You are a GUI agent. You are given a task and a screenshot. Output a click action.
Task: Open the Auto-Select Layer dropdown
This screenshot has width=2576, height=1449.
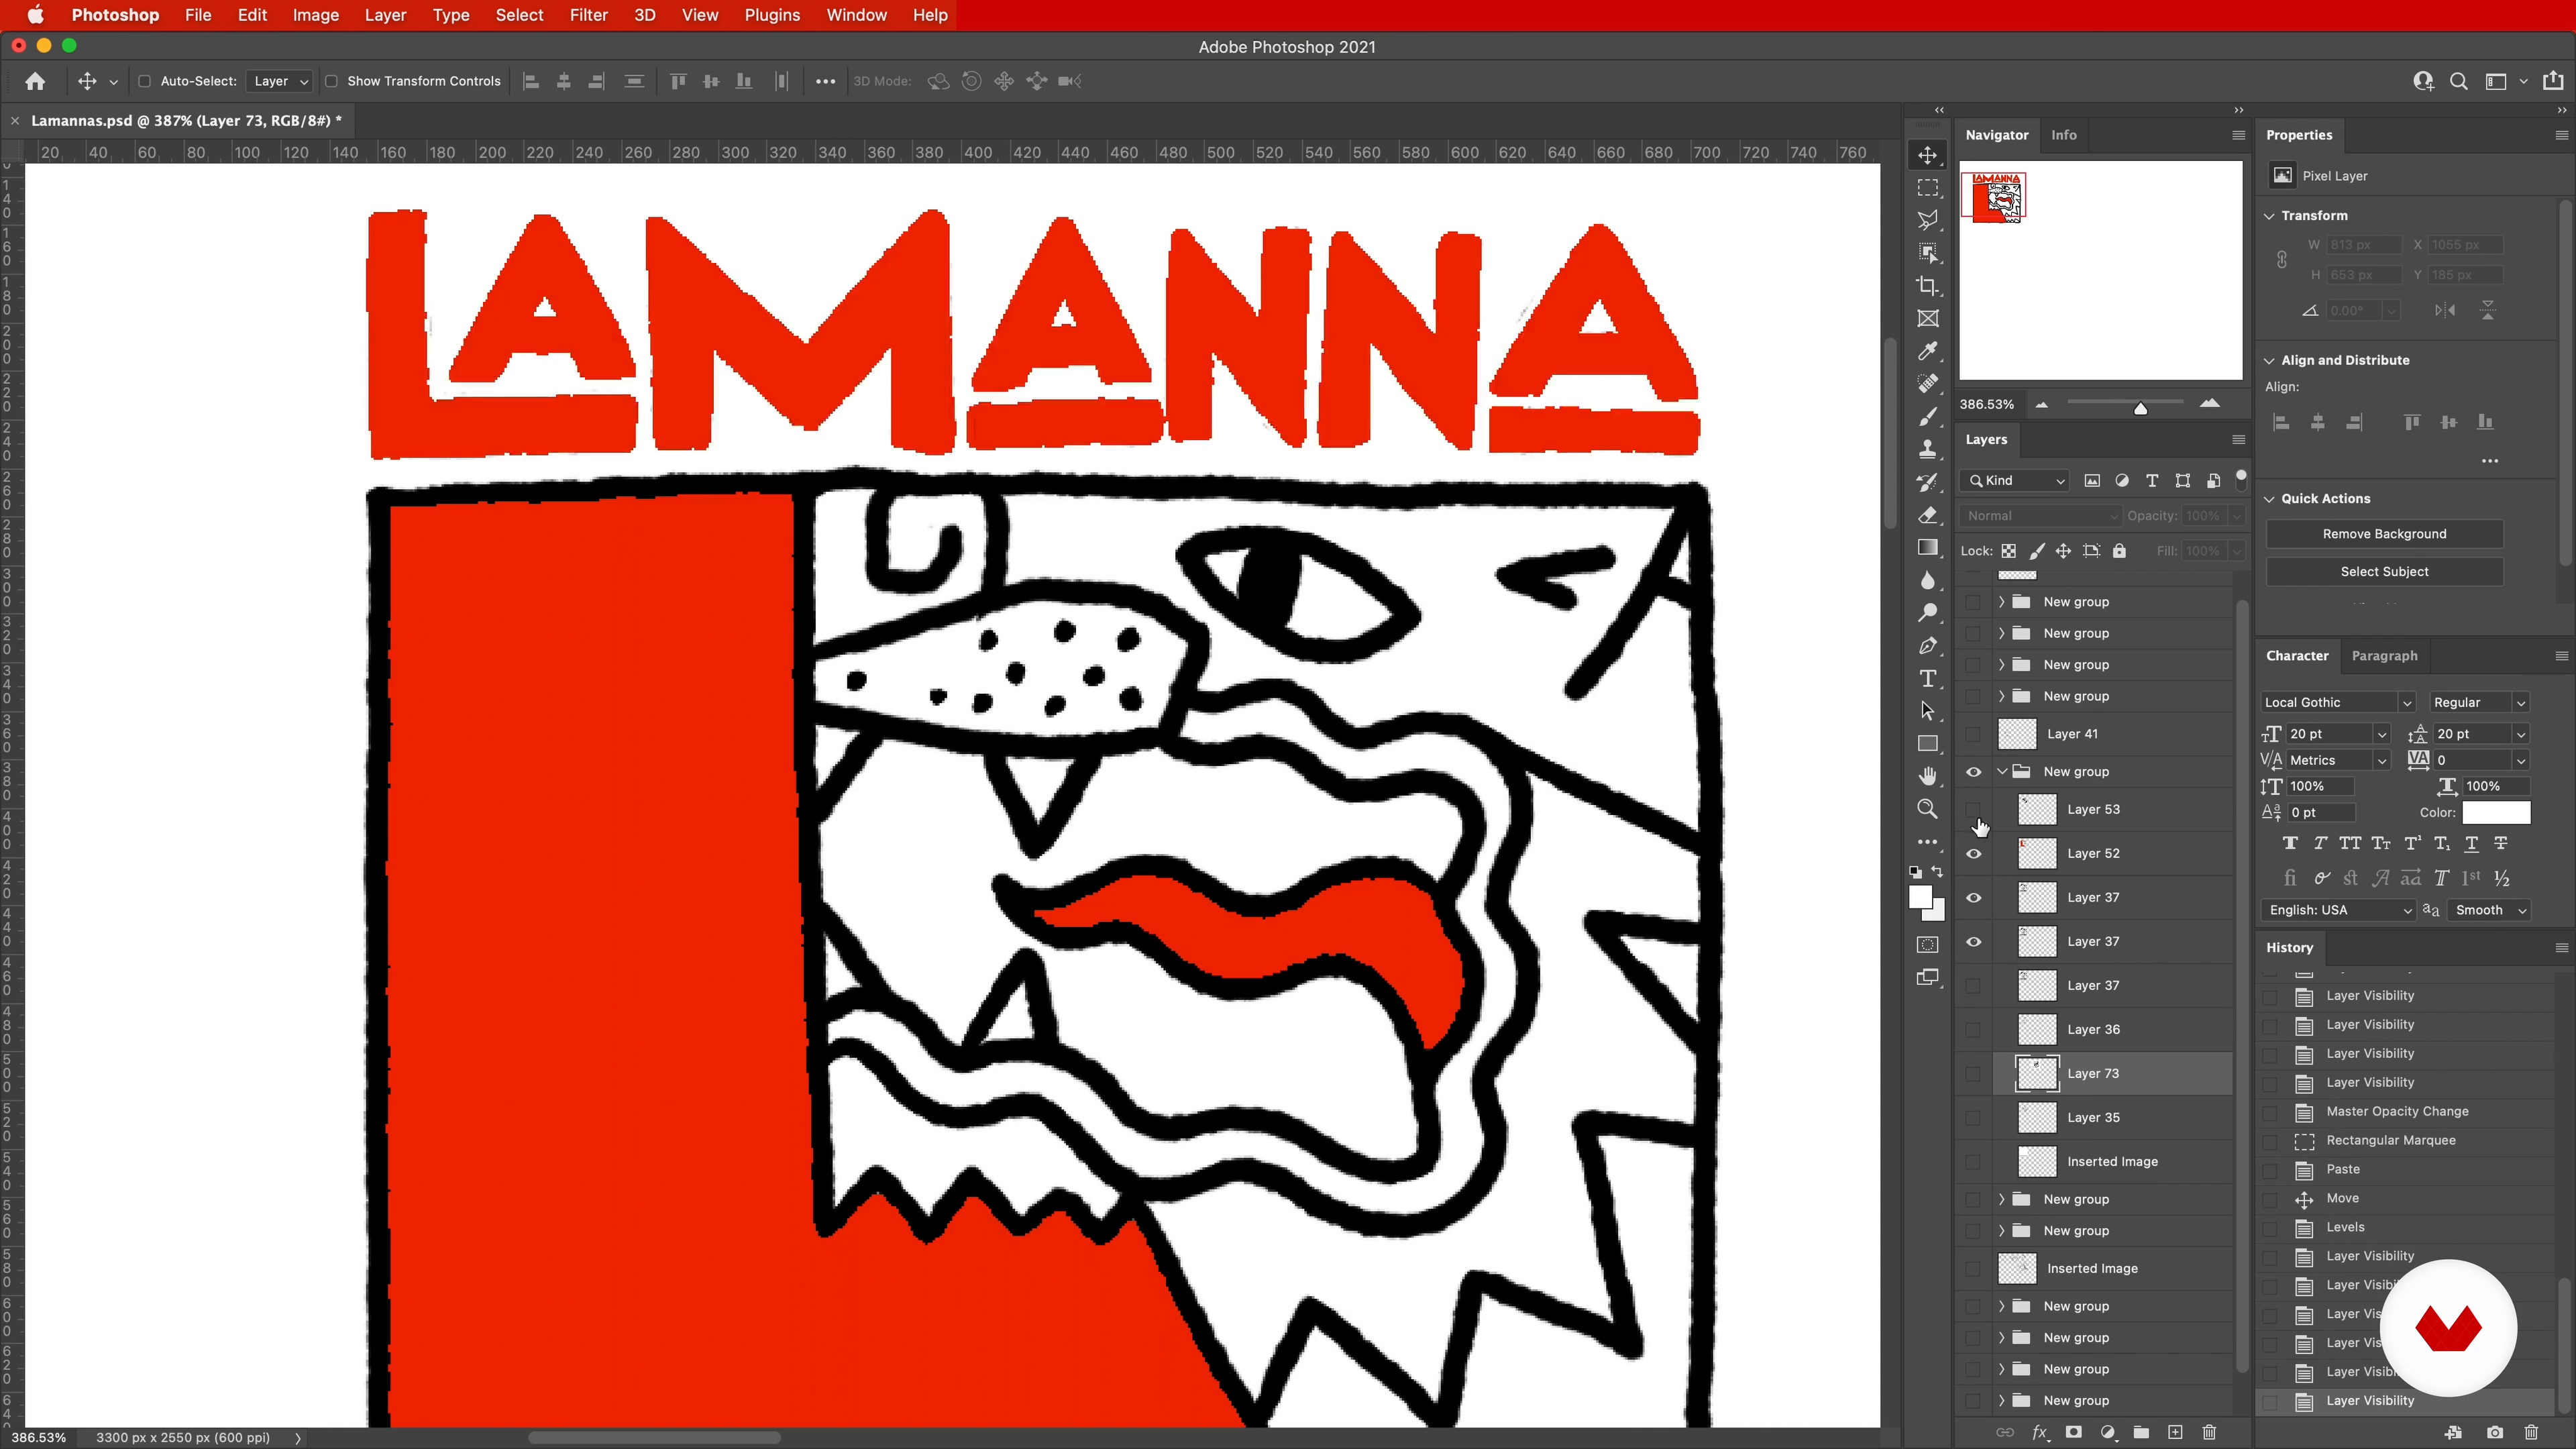tap(279, 81)
